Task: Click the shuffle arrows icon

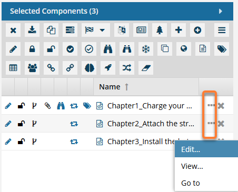Action: coord(127,68)
